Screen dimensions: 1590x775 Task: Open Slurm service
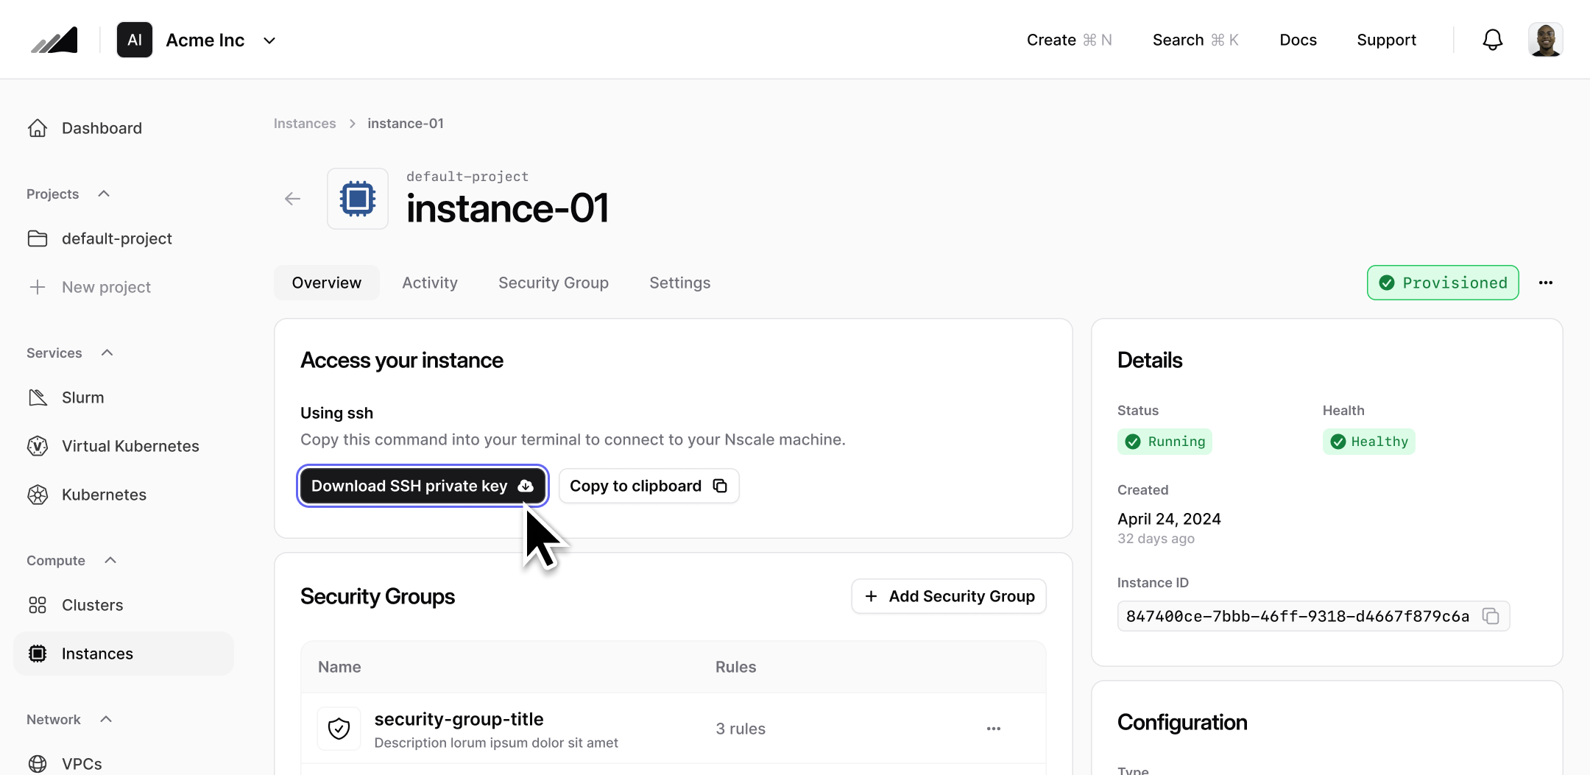[82, 397]
